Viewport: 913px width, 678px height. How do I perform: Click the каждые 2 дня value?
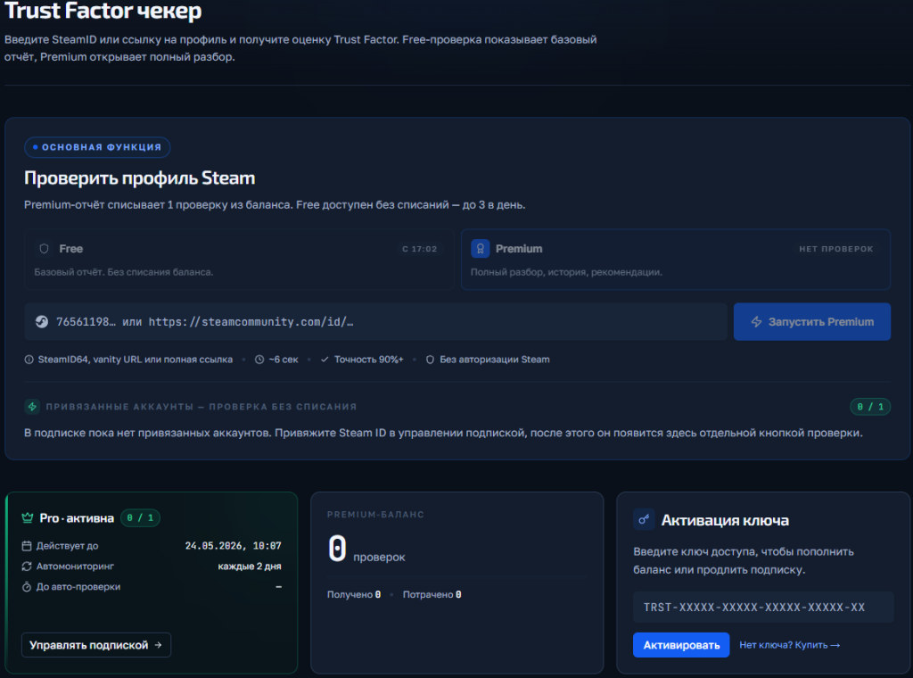pyautogui.click(x=250, y=566)
